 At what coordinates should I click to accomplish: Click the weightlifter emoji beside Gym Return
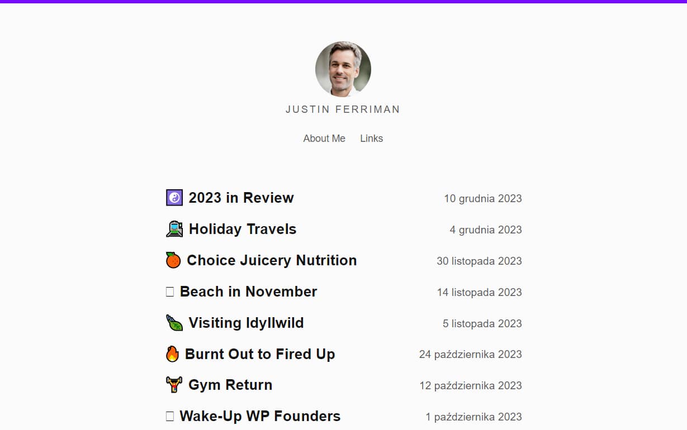(x=174, y=385)
